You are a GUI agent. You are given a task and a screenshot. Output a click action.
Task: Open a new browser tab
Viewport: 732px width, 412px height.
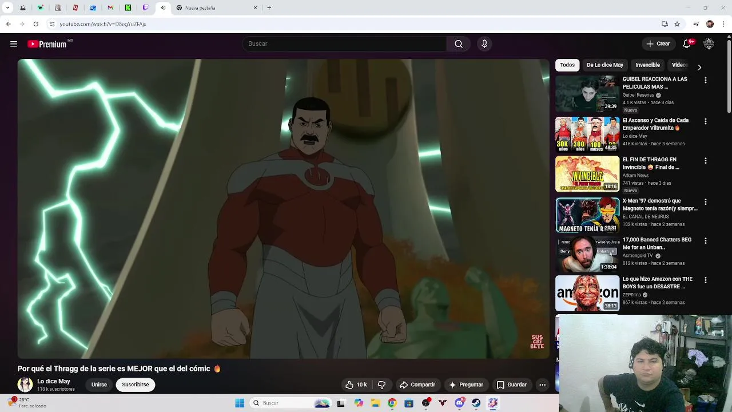click(x=269, y=8)
